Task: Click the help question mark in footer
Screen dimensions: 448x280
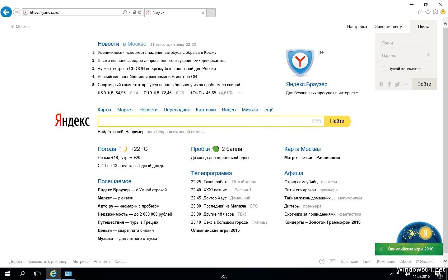Action: pos(322,262)
